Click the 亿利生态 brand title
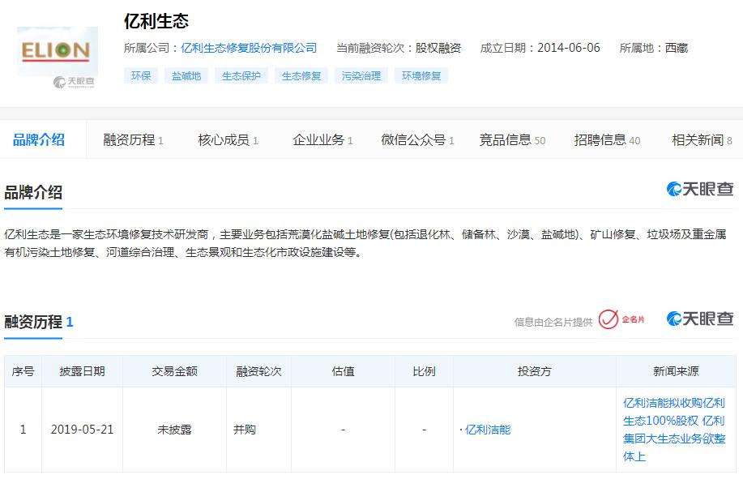The width and height of the screenshot is (743, 492). [x=156, y=21]
